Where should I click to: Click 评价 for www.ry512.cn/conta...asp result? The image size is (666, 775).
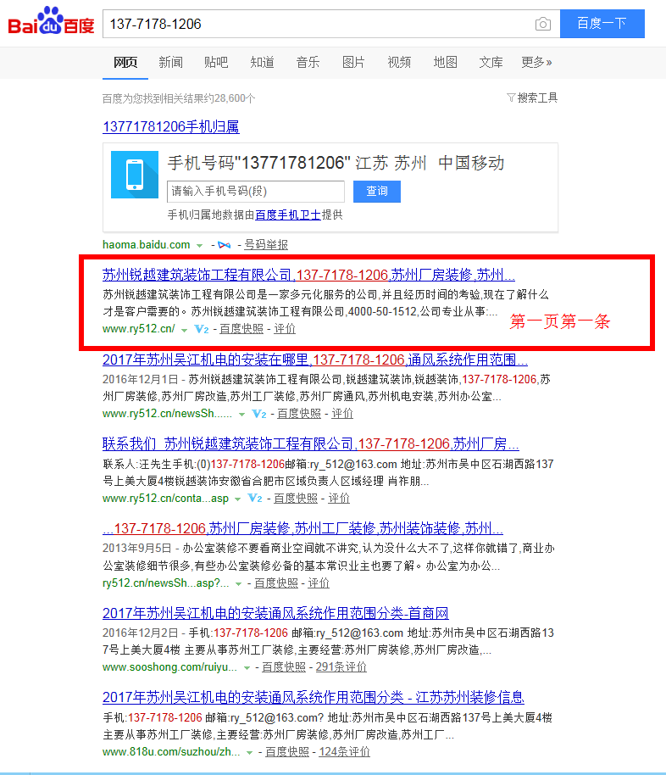(x=339, y=498)
